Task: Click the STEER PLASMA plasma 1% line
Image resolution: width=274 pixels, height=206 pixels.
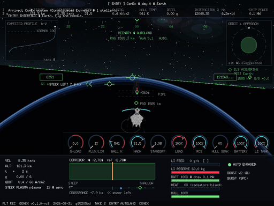Action: coord(34,187)
